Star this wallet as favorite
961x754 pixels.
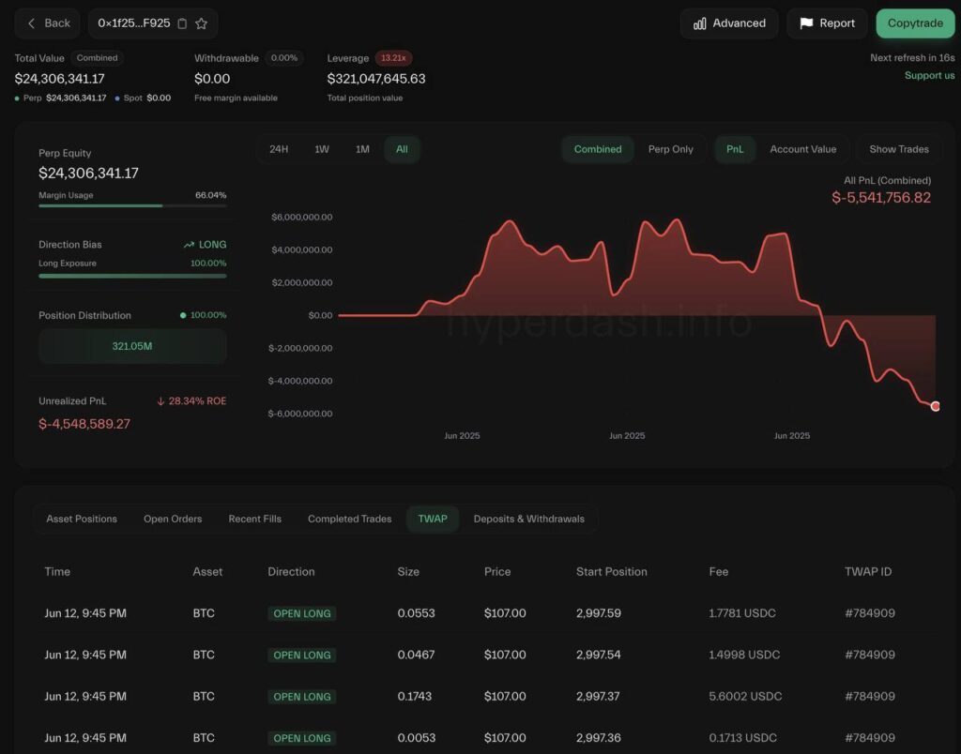(201, 23)
